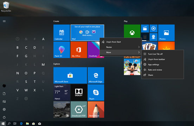The image size is (194, 126).
Task: Open the Solitaire cards tile
Action: [x=150, y=46]
